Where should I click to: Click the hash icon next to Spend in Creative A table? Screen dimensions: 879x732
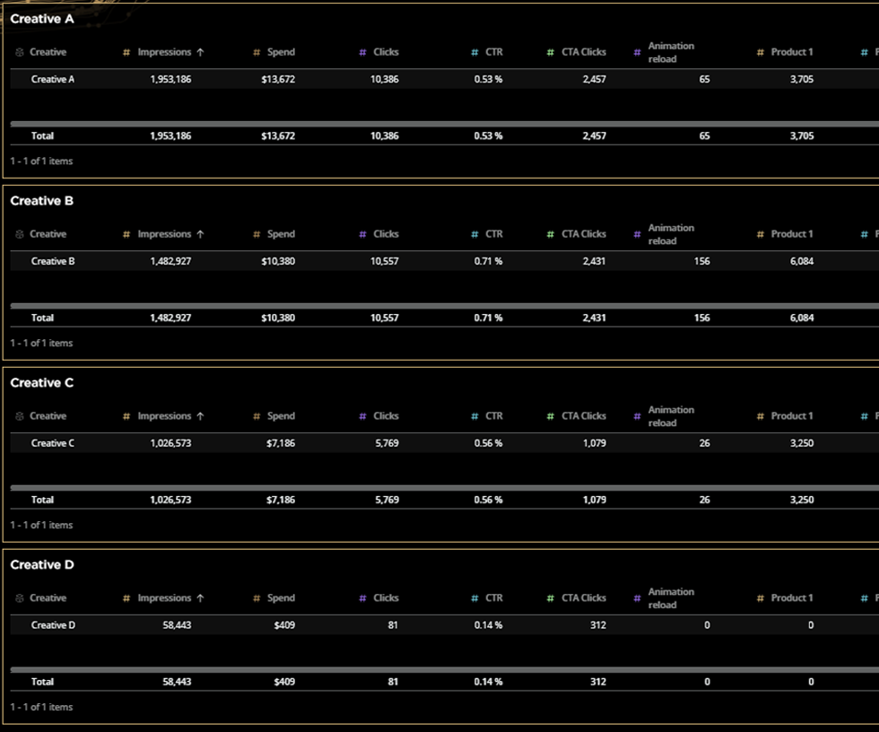tap(257, 52)
